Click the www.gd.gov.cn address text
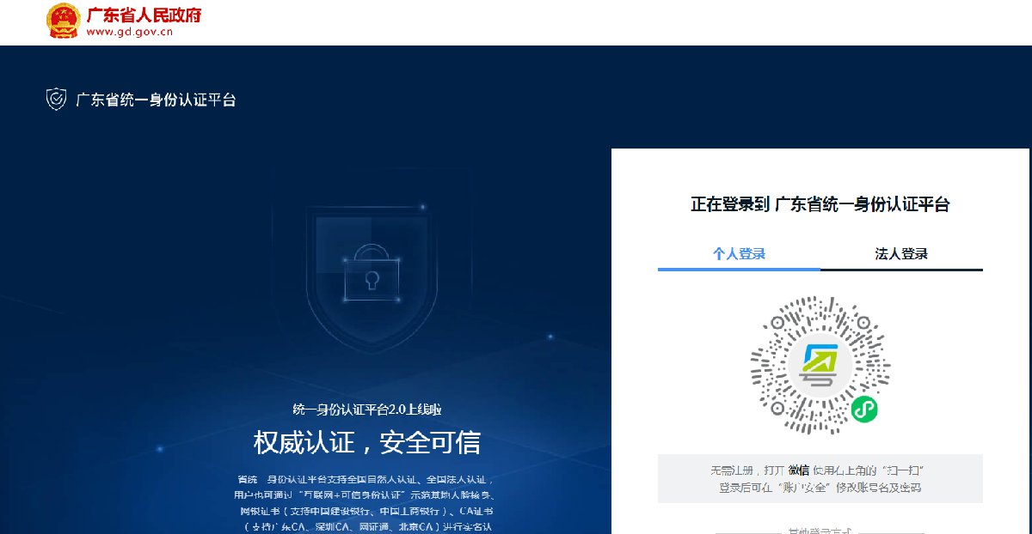 point(130,33)
